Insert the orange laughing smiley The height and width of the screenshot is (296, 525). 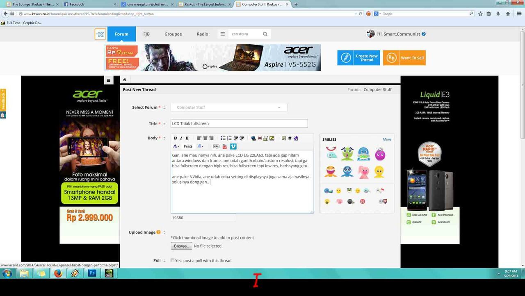coord(331,171)
